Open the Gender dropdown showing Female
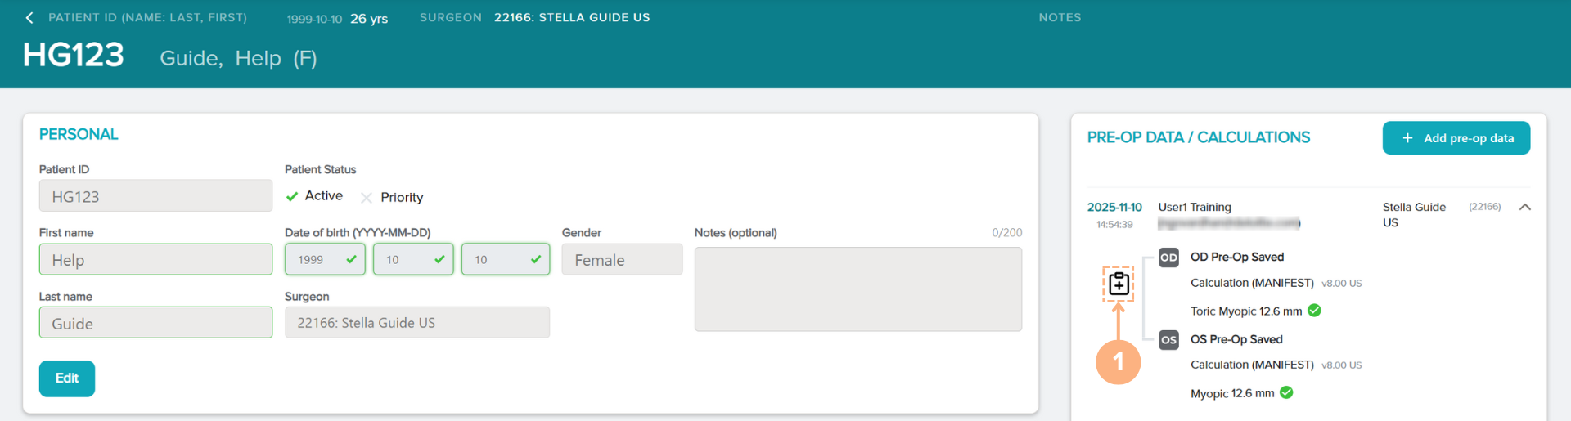 tap(622, 260)
